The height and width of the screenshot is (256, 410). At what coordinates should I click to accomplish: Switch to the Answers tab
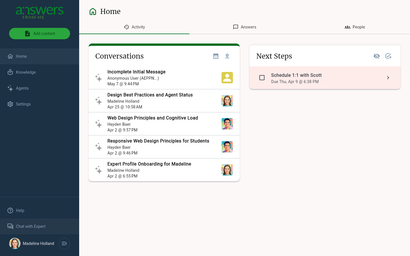(245, 27)
